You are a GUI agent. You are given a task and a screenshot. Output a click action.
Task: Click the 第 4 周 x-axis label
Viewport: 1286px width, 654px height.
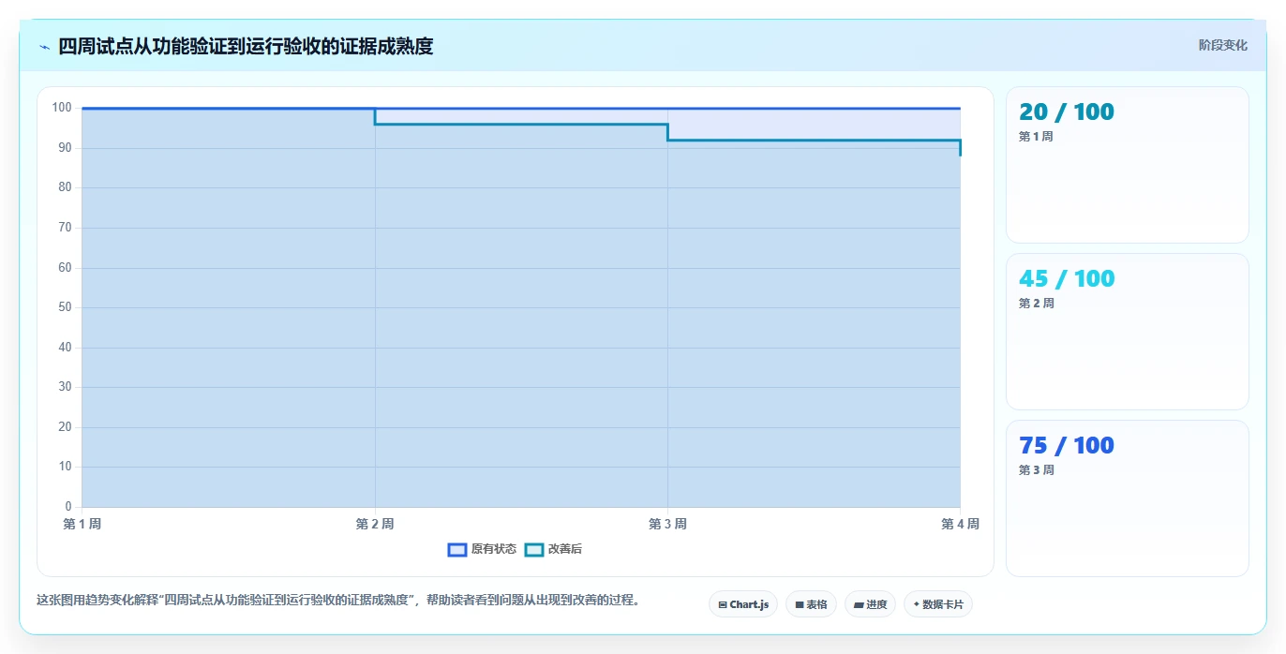[x=960, y=524]
